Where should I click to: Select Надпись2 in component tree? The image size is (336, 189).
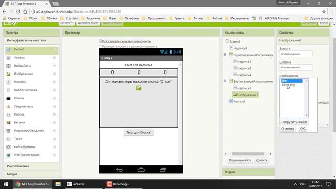pos(244,62)
